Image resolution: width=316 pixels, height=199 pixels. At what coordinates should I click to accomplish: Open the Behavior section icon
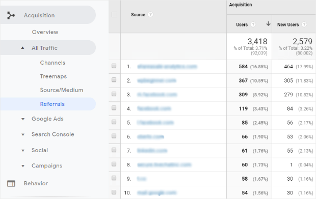tap(11, 184)
